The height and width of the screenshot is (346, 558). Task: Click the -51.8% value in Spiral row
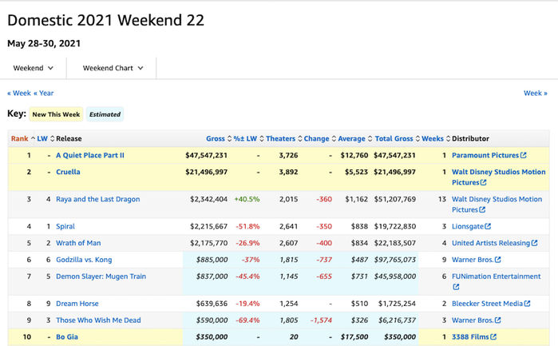[247, 226]
